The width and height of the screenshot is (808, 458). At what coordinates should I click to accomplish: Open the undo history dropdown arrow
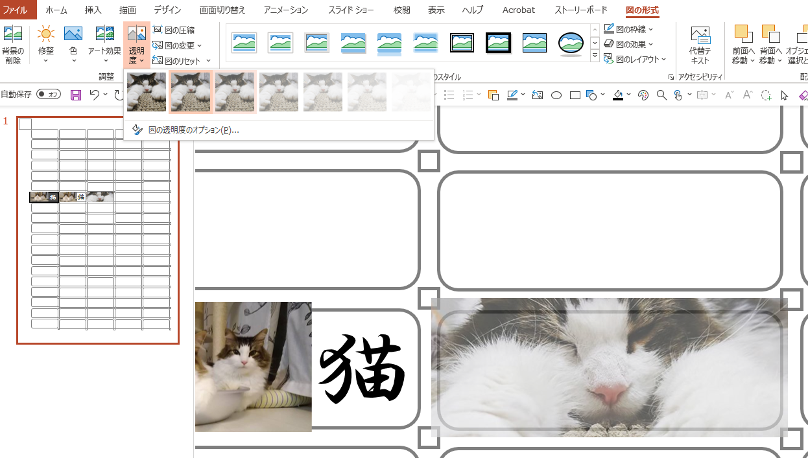pos(105,95)
